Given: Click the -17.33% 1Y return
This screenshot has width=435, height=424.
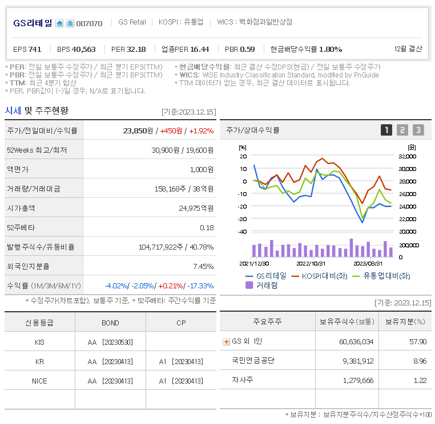Looking at the screenshot, I should pos(200,286).
